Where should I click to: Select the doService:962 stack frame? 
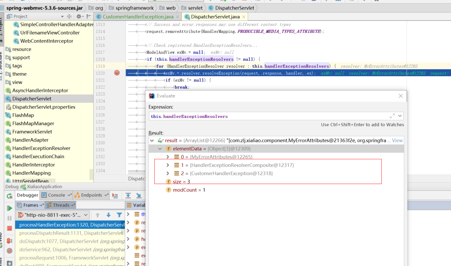point(70,250)
